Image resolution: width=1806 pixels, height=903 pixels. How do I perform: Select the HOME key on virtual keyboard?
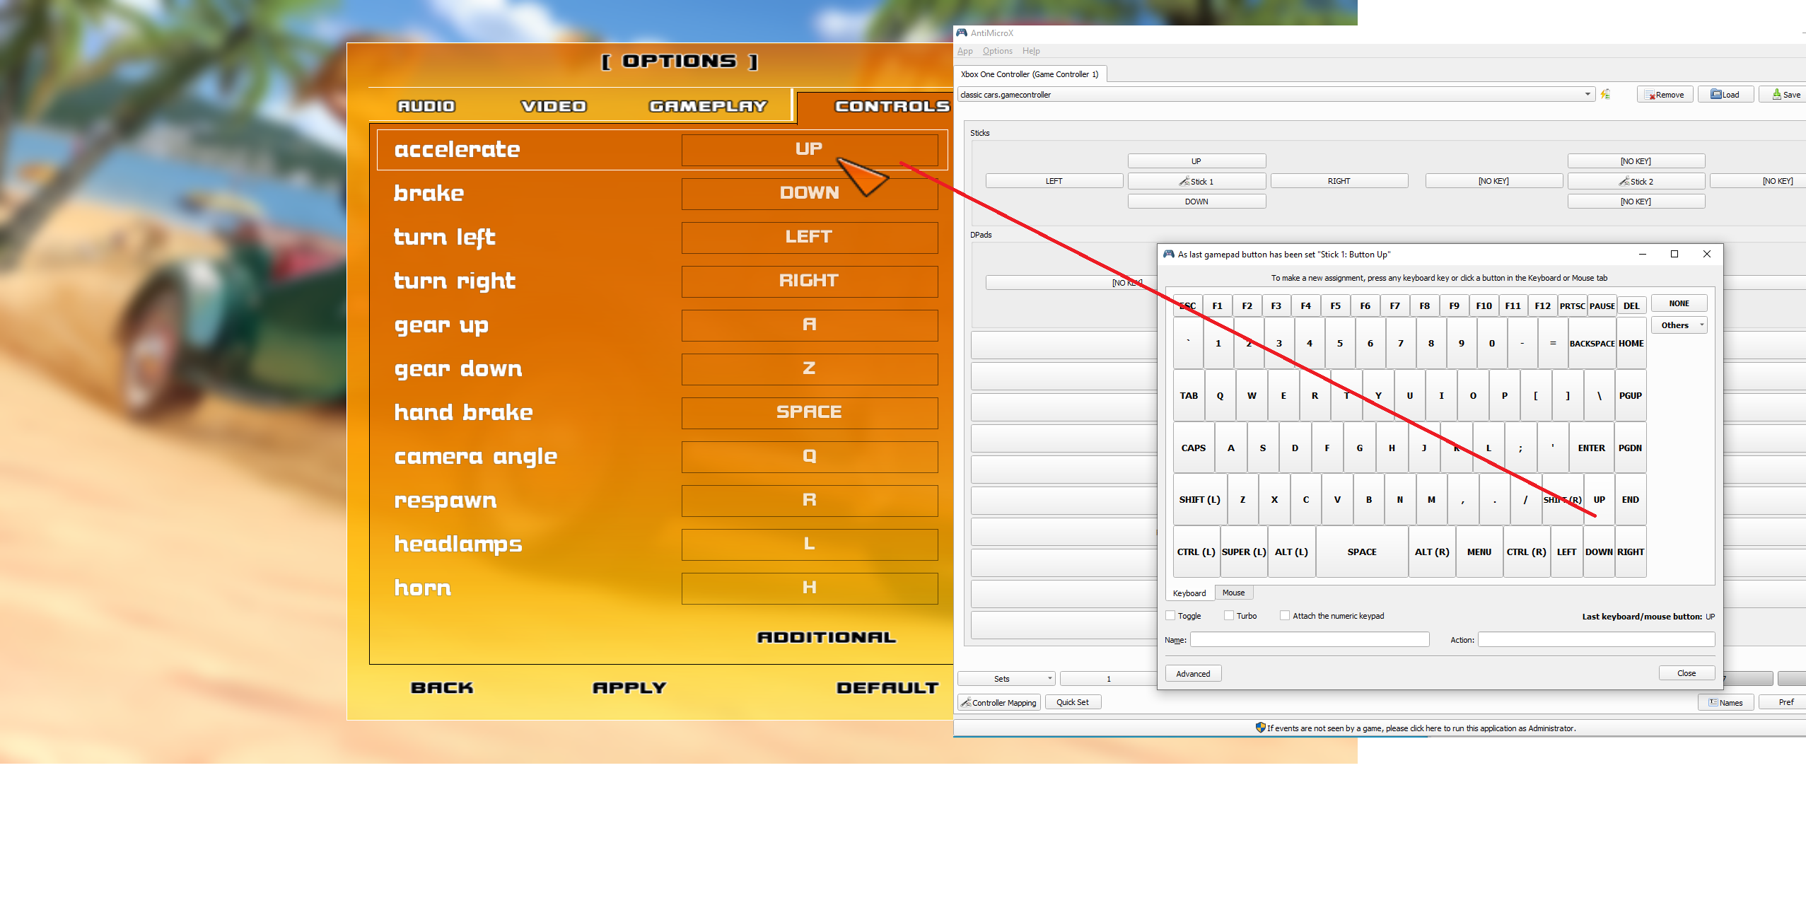tap(1631, 344)
